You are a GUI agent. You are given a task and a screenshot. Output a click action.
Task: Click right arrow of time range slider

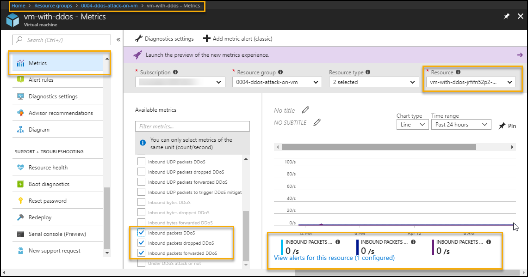point(512,147)
